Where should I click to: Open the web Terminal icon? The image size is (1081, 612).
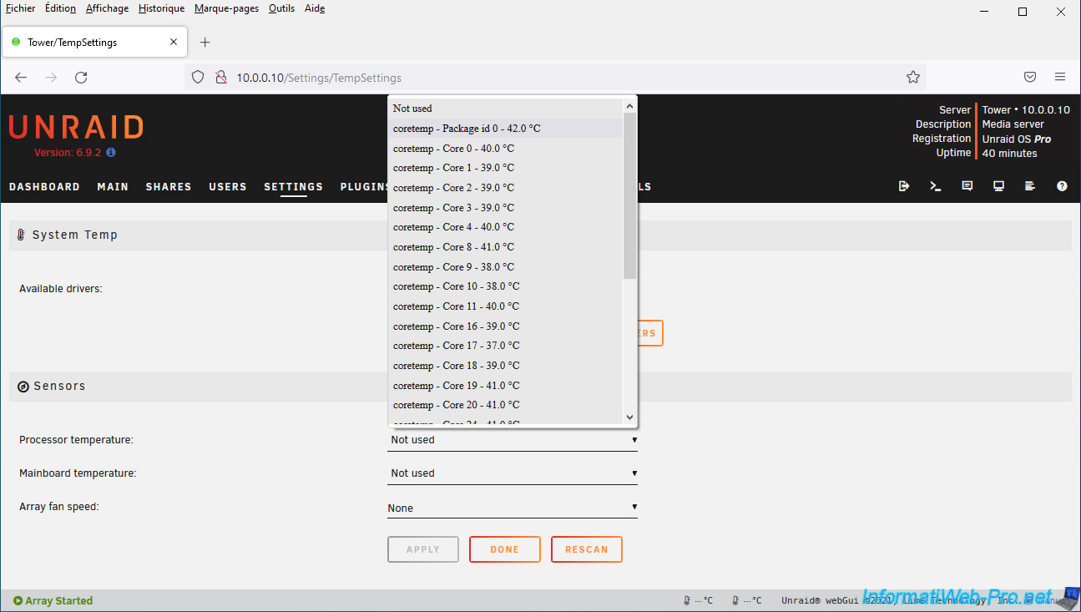(x=935, y=186)
